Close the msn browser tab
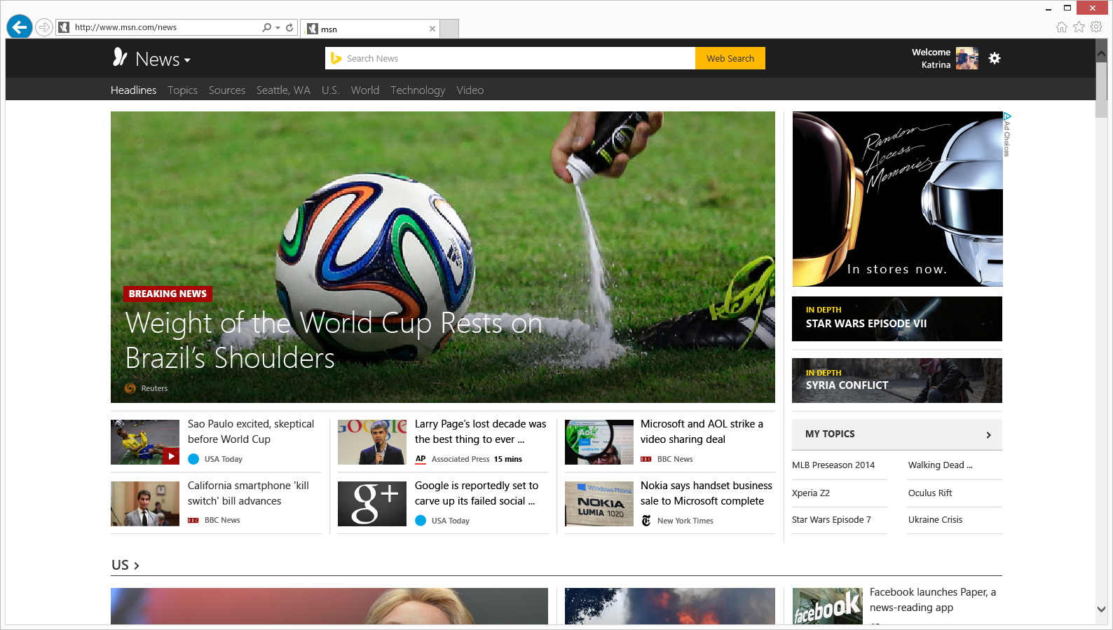Screen dimensions: 1113x630 [x=432, y=29]
